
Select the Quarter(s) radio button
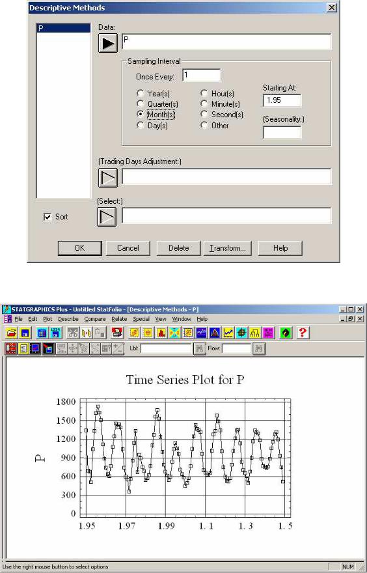[x=140, y=104]
